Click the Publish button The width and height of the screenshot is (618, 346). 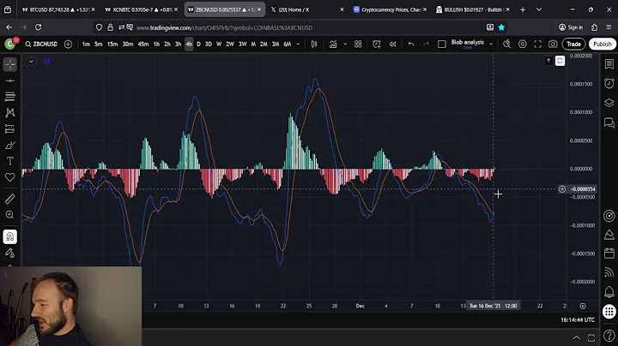click(603, 44)
